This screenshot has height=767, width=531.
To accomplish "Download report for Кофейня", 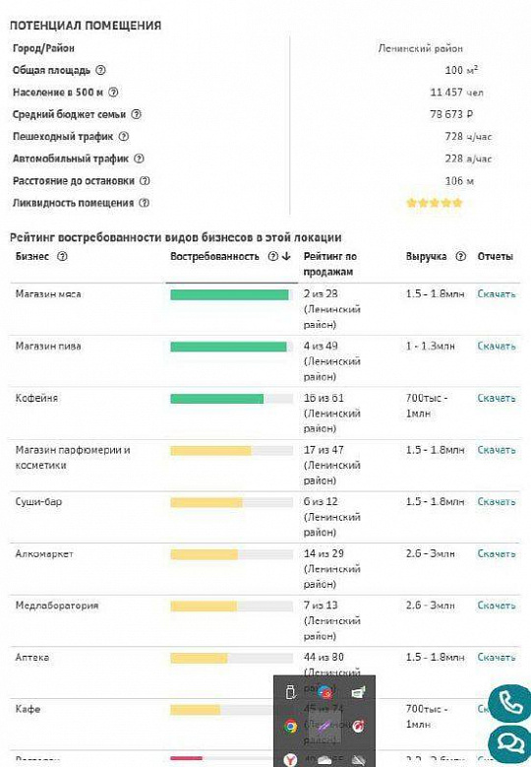I will [x=497, y=398].
